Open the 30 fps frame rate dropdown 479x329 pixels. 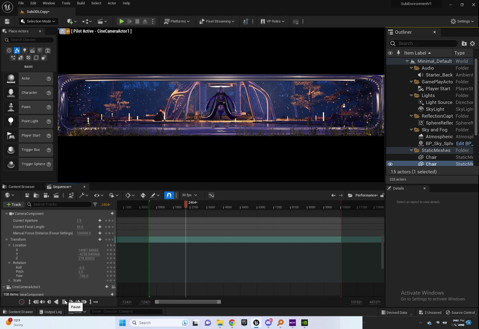click(x=189, y=195)
